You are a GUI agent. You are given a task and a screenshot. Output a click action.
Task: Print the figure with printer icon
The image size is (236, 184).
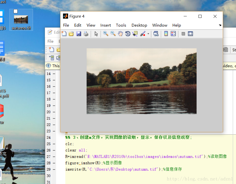tap(86, 34)
